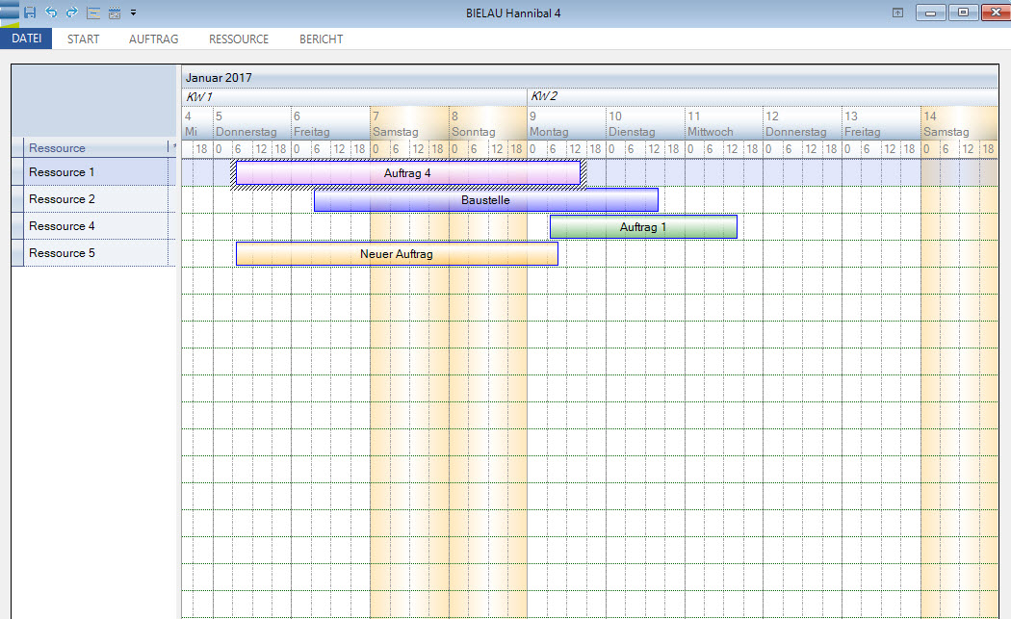Open the RESSOURCE ribbon tab
Screen dimensions: 1011x619
239,39
